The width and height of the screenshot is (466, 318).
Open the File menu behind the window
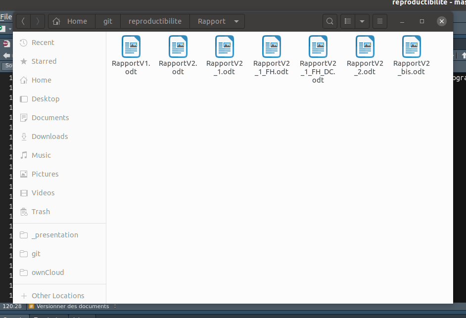[5, 17]
